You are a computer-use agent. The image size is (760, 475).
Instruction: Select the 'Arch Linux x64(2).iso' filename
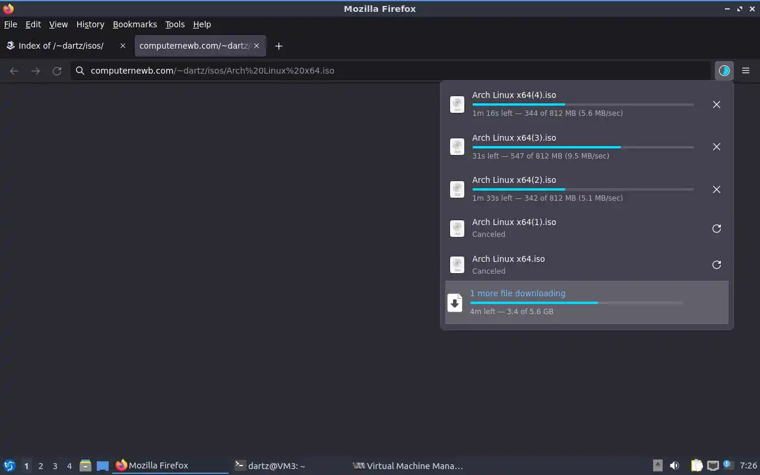[x=514, y=180]
